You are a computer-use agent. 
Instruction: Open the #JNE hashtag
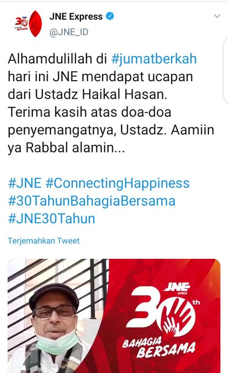pyautogui.click(x=25, y=183)
